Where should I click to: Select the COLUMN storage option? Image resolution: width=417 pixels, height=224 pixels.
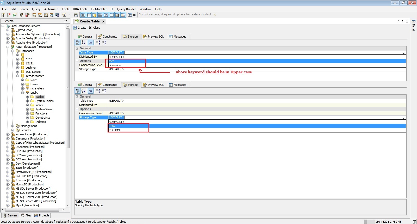tap(257, 130)
